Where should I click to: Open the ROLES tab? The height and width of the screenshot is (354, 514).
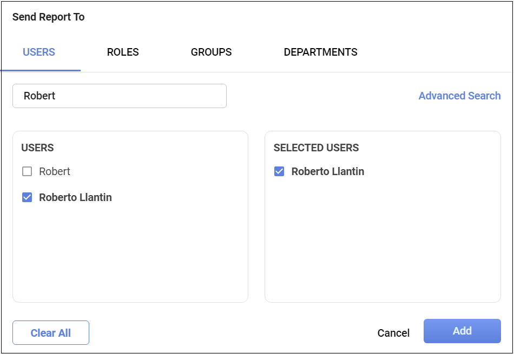coord(123,52)
